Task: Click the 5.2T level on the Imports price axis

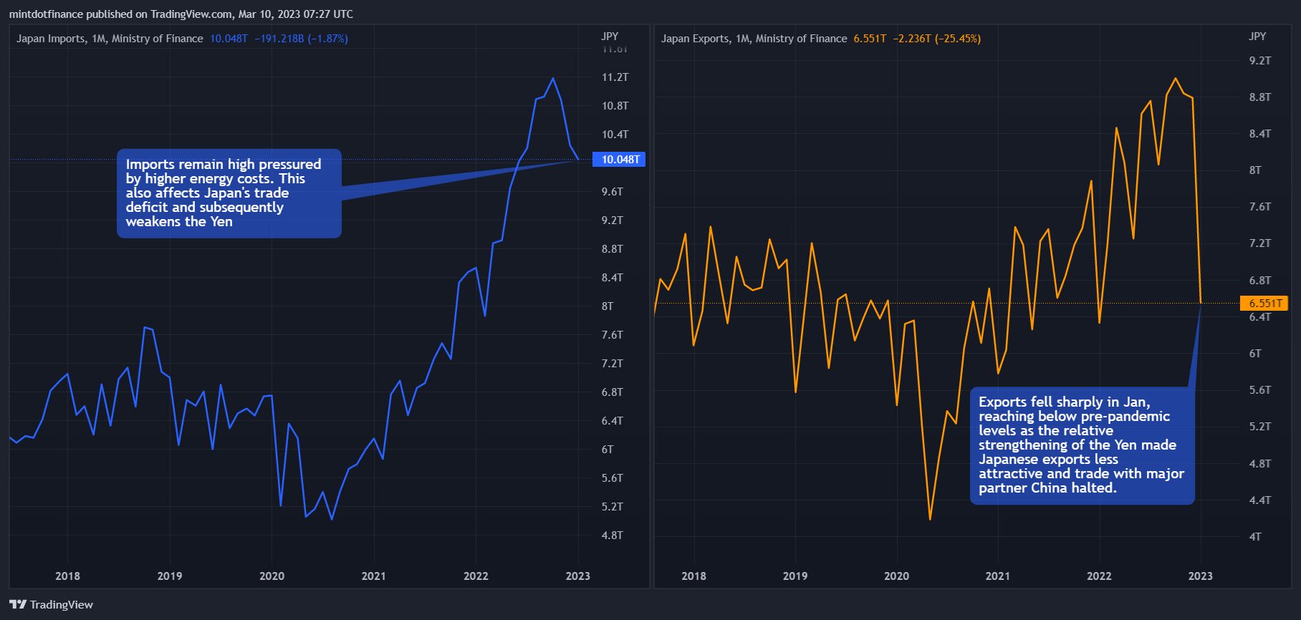Action: tap(613, 507)
